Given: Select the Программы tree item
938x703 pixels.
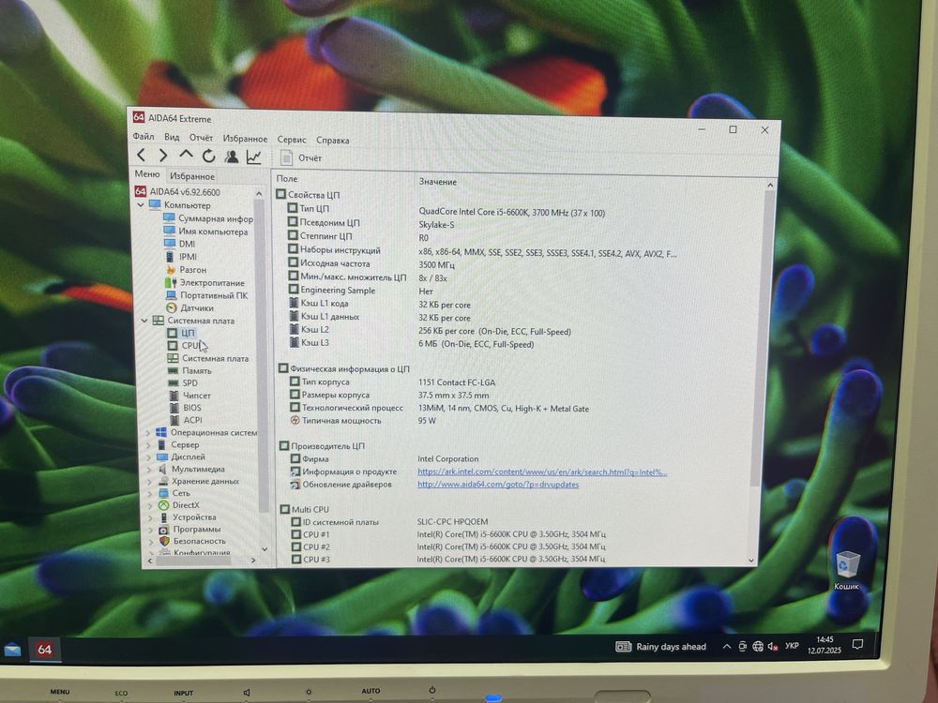Looking at the screenshot, I should point(189,529).
